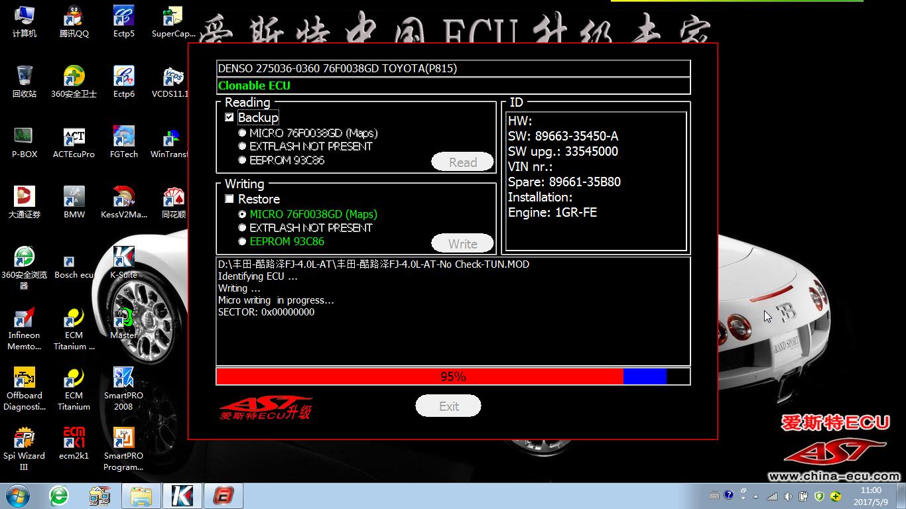This screenshot has height=509, width=906.
Task: Click the Read button
Action: pyautogui.click(x=462, y=162)
